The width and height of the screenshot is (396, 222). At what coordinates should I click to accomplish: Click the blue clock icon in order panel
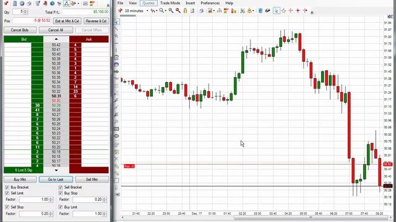click(52, 3)
